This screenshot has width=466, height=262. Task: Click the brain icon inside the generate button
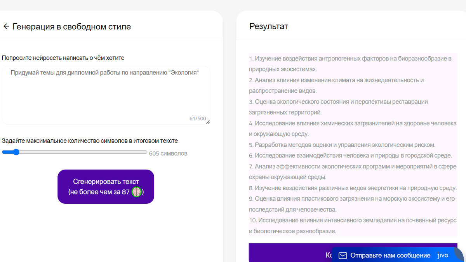(136, 192)
